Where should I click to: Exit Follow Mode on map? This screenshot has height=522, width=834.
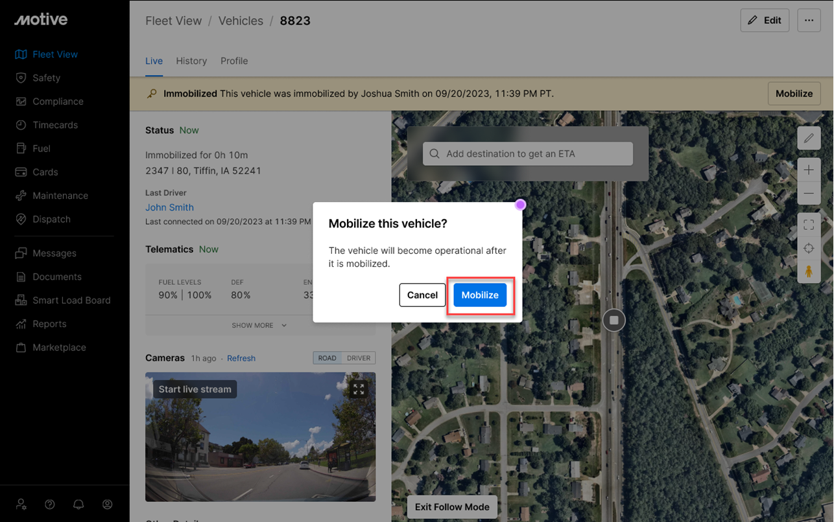[452, 506]
